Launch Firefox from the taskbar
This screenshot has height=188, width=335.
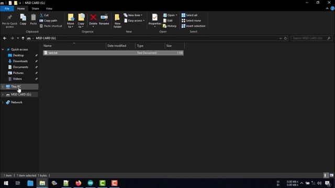[x=79, y=183]
